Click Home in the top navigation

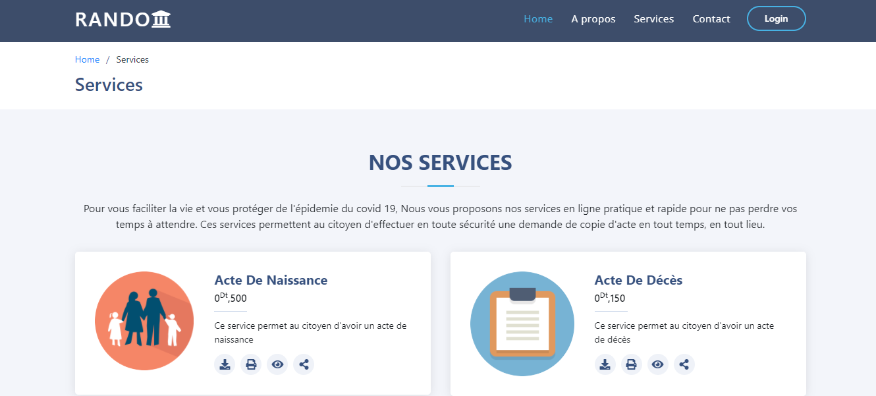click(538, 18)
